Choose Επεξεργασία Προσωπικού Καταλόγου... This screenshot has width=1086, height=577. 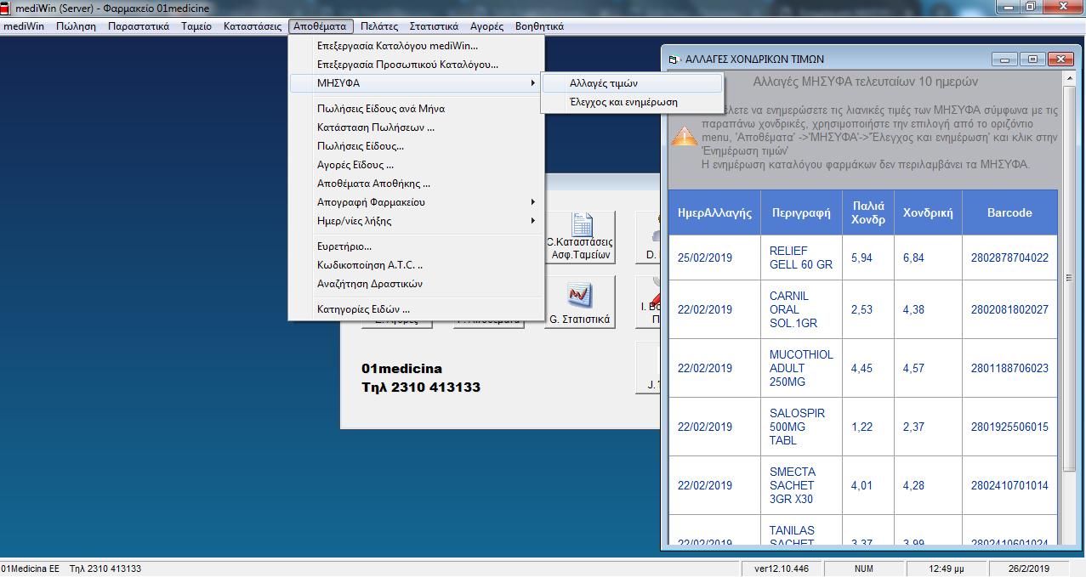[x=417, y=65]
